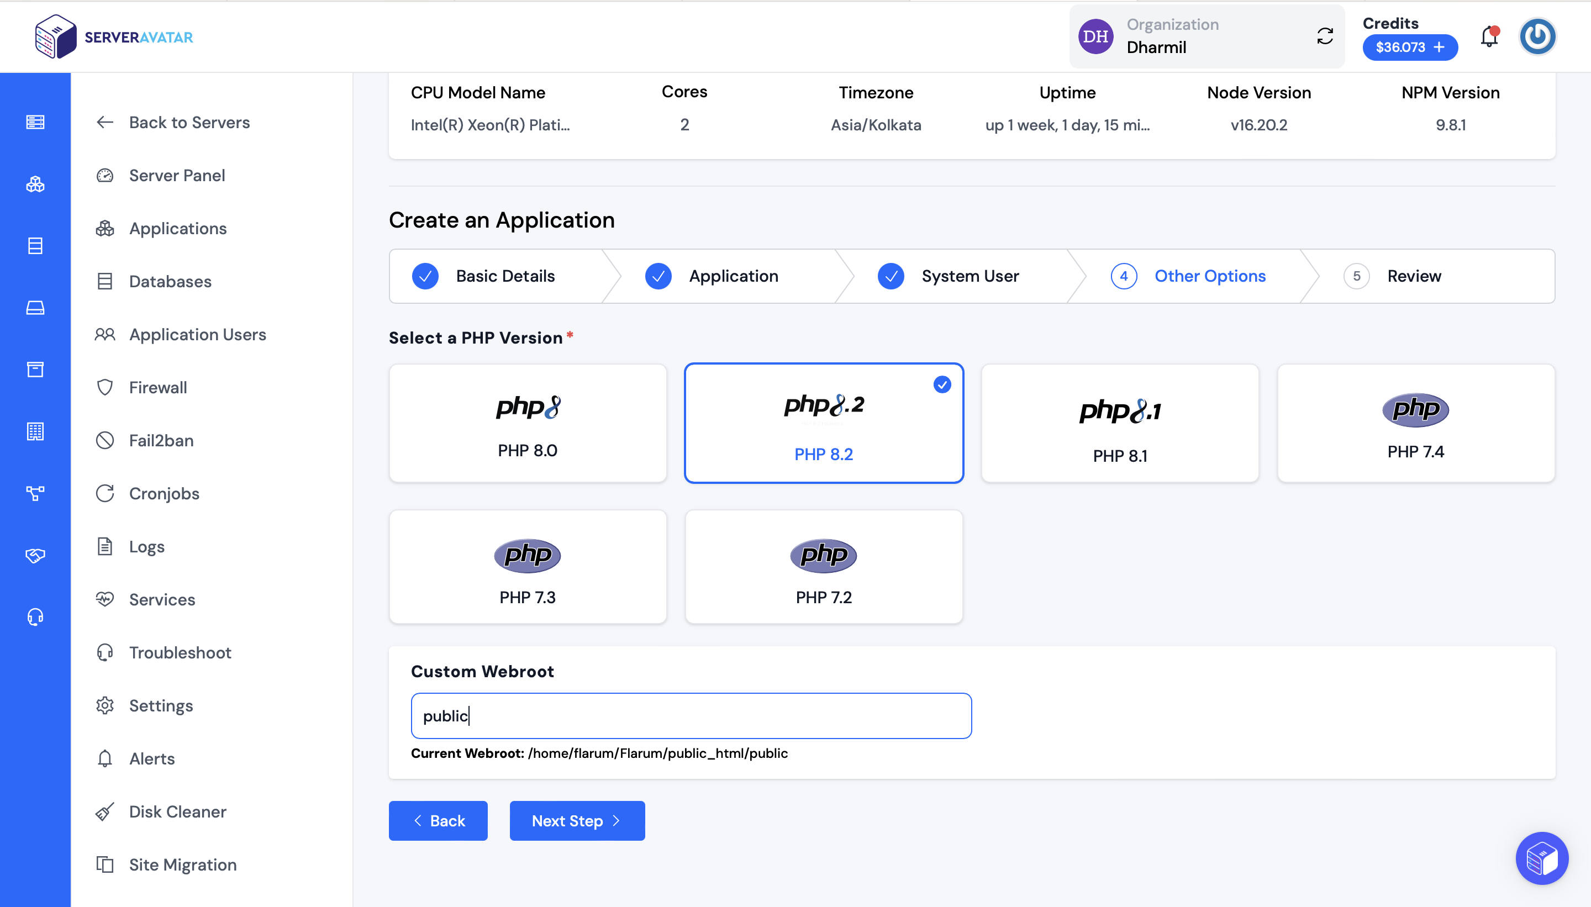This screenshot has width=1591, height=907.
Task: Click the servers list icon in blue rail
Action: coord(35,122)
